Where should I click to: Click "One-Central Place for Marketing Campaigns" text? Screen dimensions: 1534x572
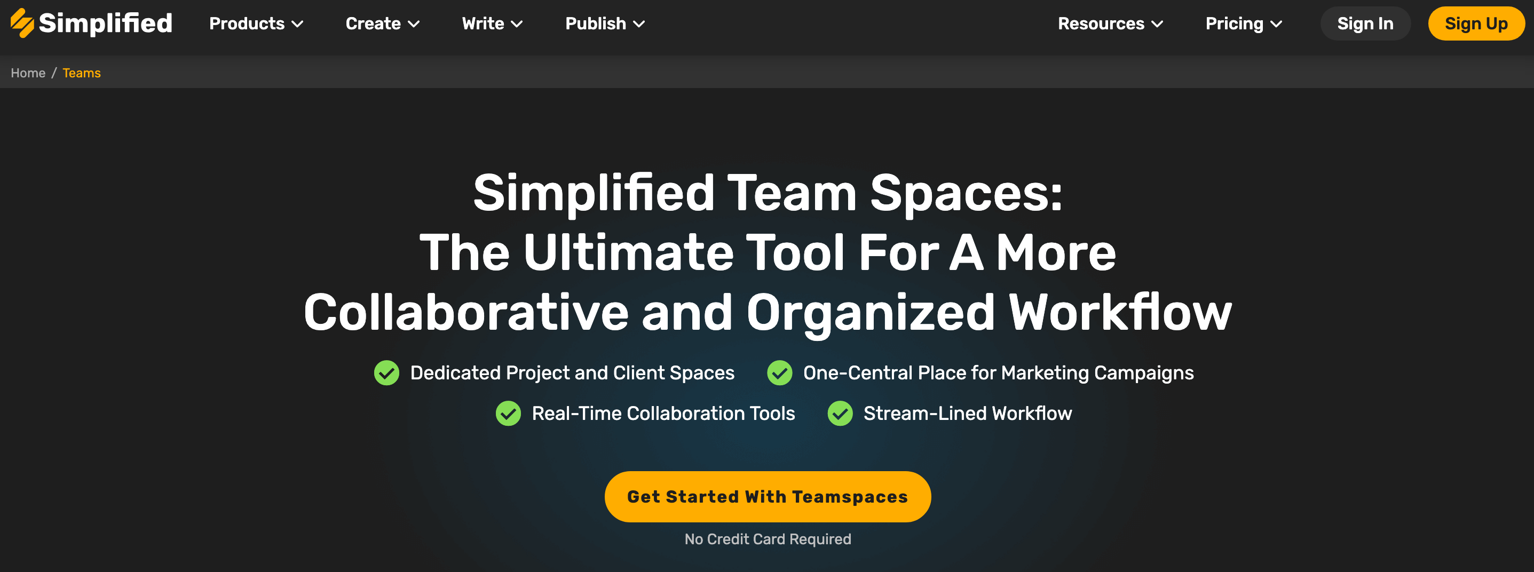pos(999,373)
